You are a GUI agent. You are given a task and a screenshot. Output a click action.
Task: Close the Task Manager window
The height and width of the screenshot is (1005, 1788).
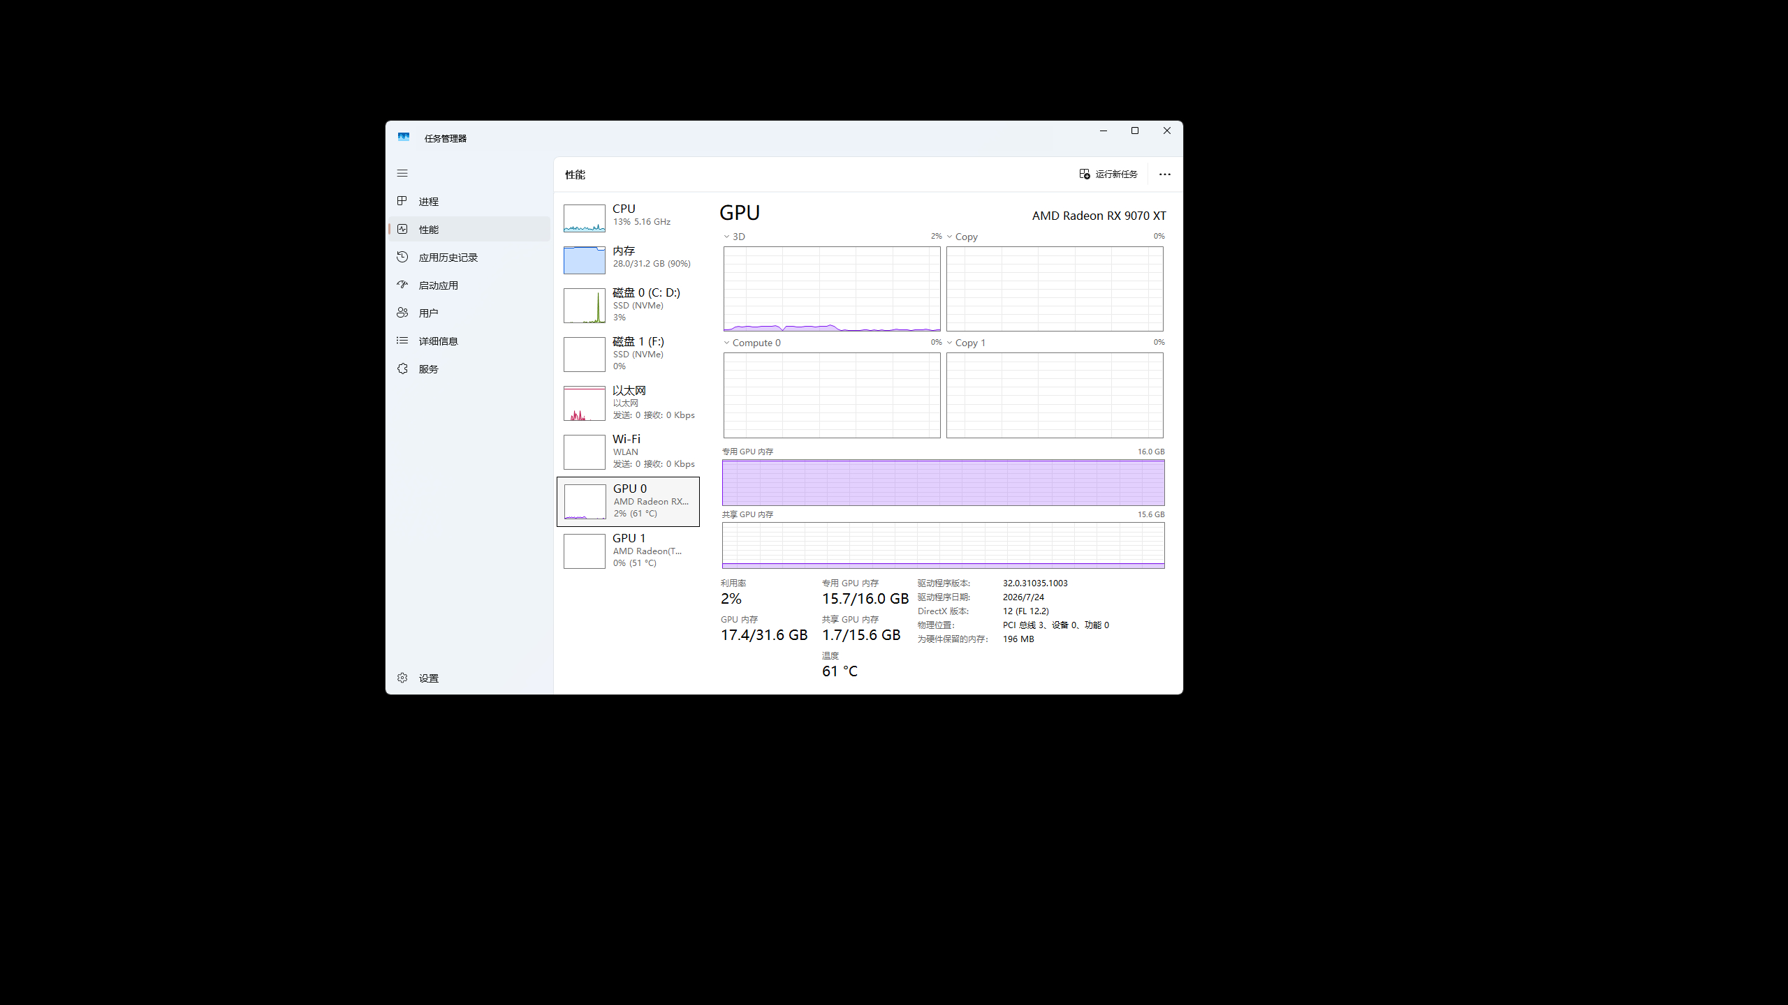[x=1166, y=131]
